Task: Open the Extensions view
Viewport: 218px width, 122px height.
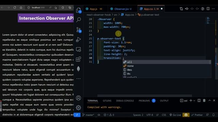Action: (x=78, y=59)
